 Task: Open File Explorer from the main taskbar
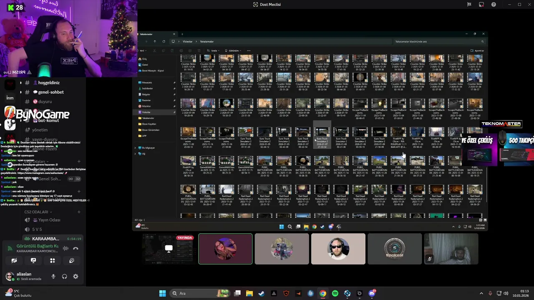coord(249,293)
